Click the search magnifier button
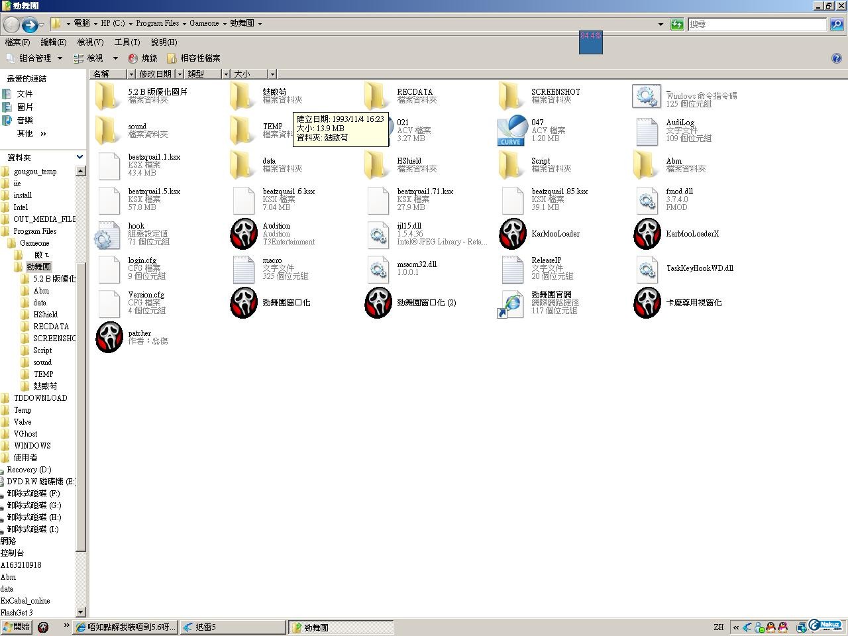 point(836,25)
